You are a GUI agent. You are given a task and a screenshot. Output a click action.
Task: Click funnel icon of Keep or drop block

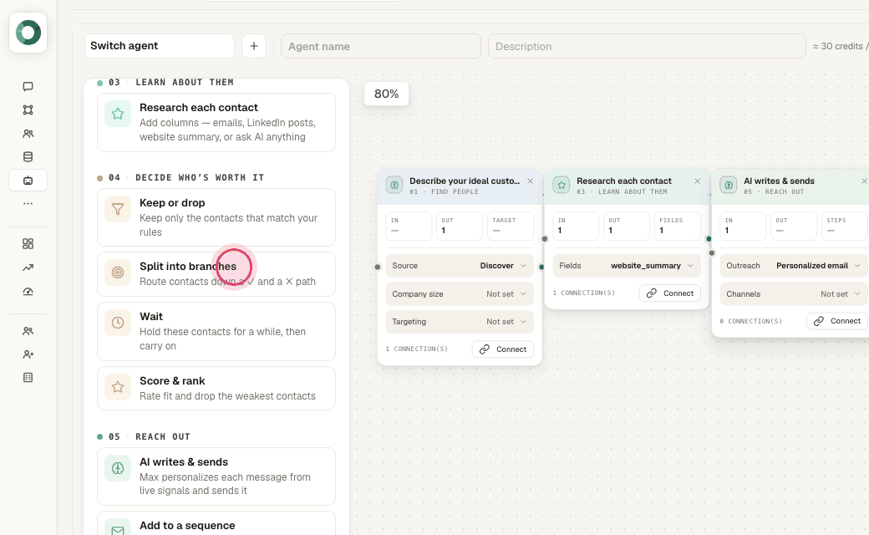pyautogui.click(x=118, y=209)
